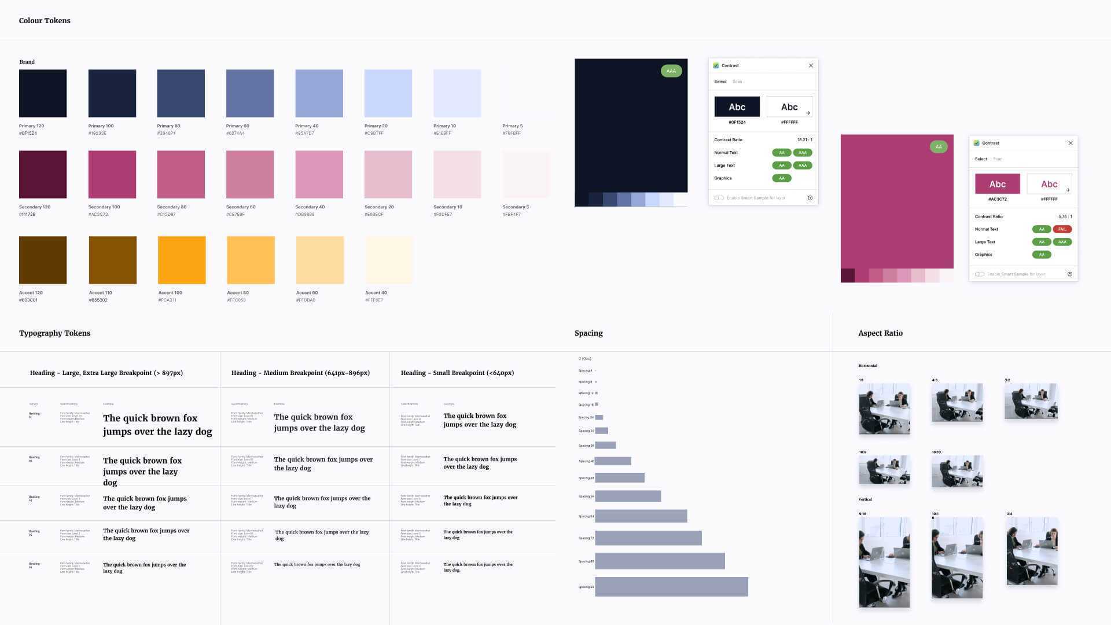This screenshot has height=625, width=1111.
Task: Click the Smart Sample info icon in contrast panel
Action: 810,198
